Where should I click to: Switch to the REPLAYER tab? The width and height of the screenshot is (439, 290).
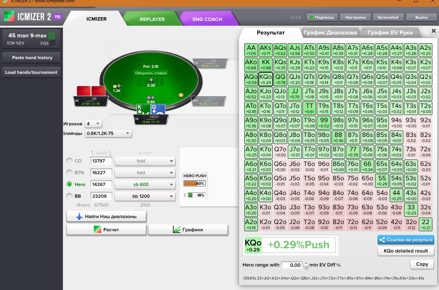(152, 19)
